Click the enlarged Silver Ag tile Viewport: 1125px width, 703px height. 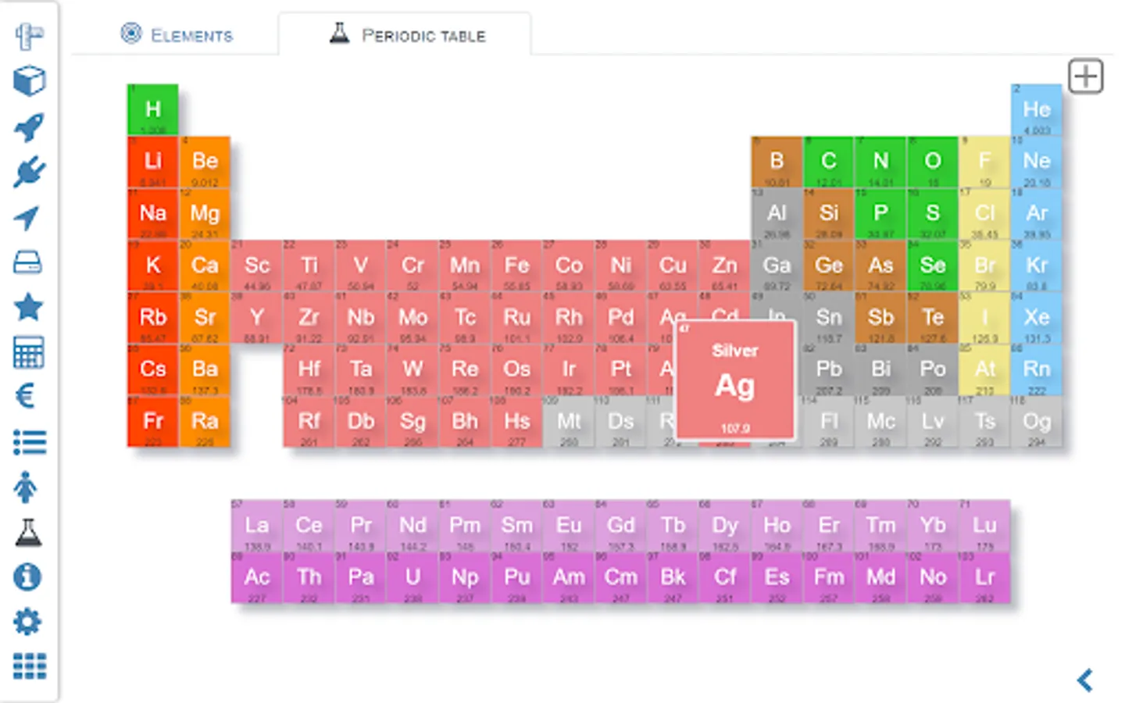point(735,380)
